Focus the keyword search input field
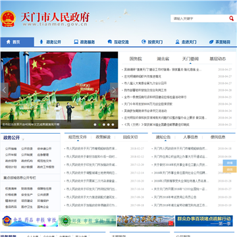This screenshot has width=237, height=237. point(199,18)
